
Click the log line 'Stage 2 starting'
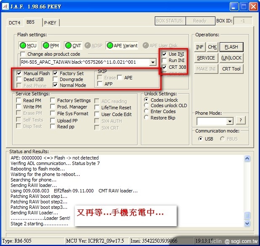(x=39, y=224)
